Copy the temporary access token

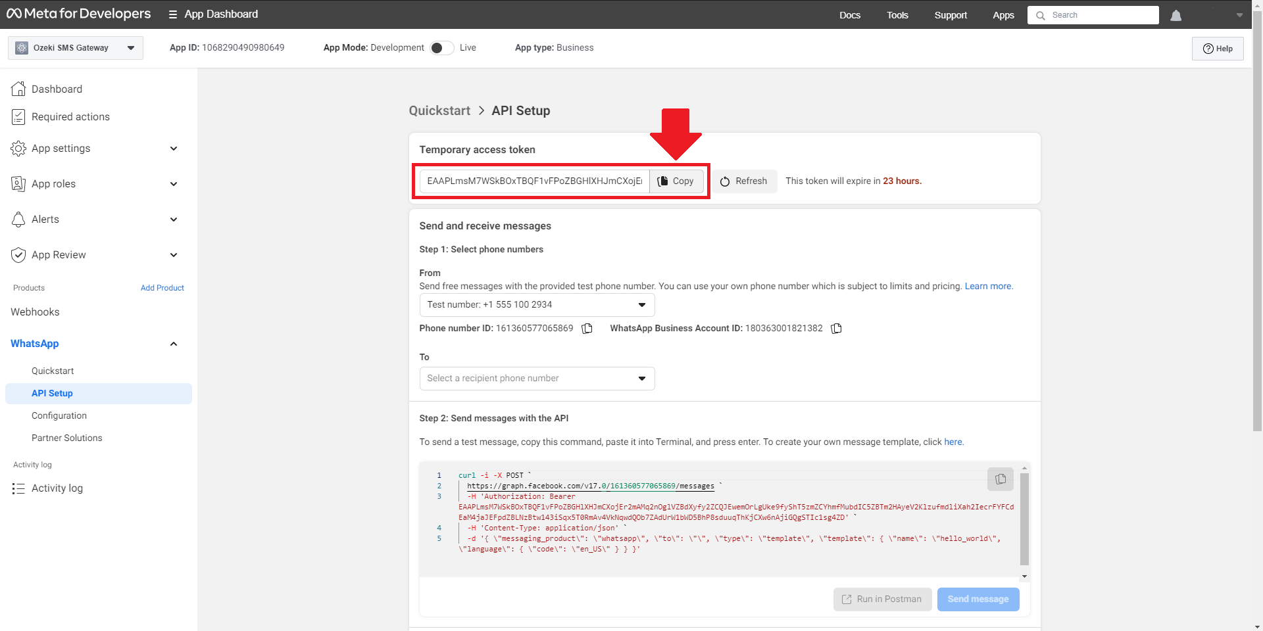click(676, 181)
